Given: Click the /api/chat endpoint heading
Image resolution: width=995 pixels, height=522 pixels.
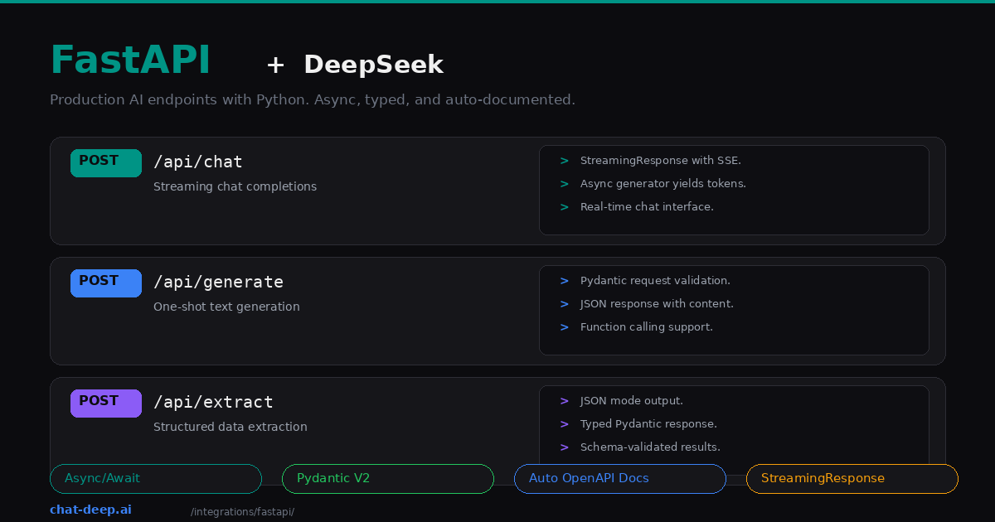Looking at the screenshot, I should pyautogui.click(x=198, y=162).
